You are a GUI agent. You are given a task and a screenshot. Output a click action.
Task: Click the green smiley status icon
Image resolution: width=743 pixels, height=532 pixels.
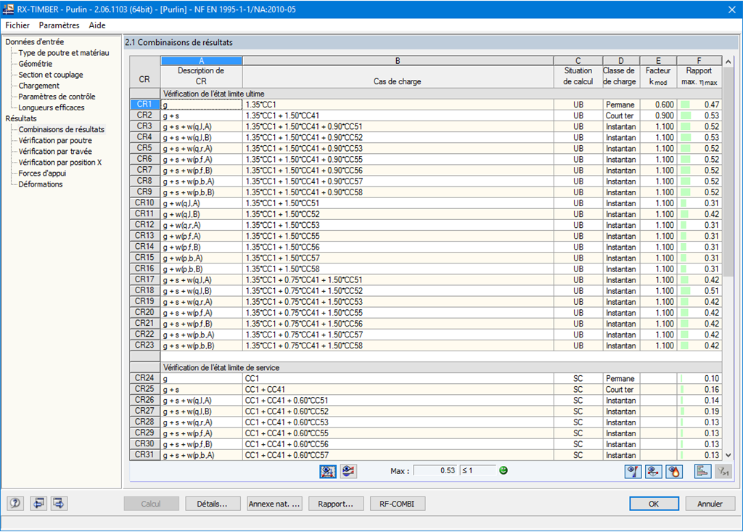(504, 470)
